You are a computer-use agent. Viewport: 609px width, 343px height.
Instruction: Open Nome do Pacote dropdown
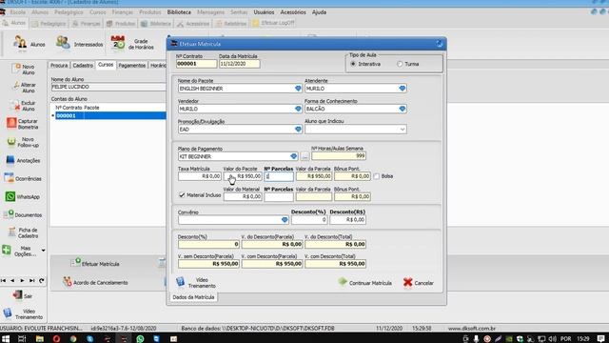(298, 89)
